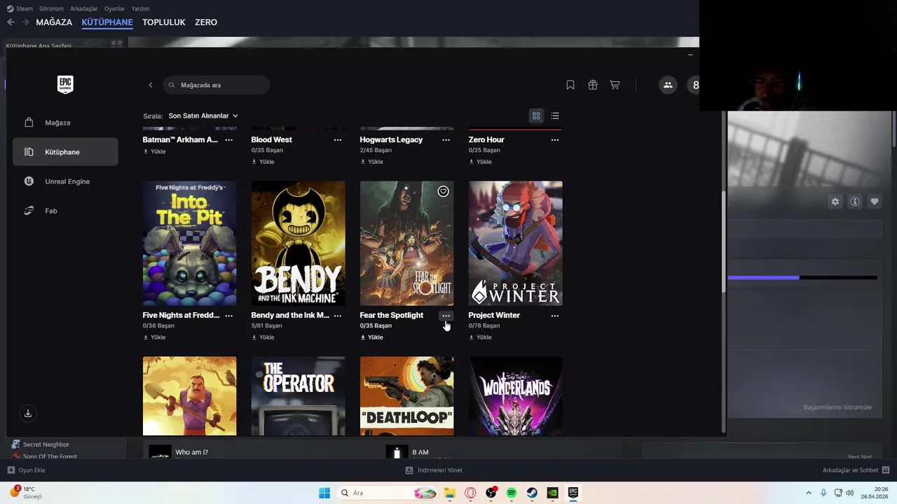Screen dimensions: 897x504
Task: Open the downloads icon in Epic sidebar
Action: [x=28, y=413]
